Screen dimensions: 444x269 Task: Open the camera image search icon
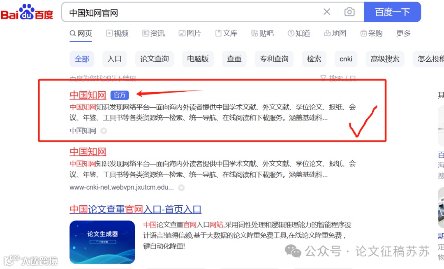(349, 12)
